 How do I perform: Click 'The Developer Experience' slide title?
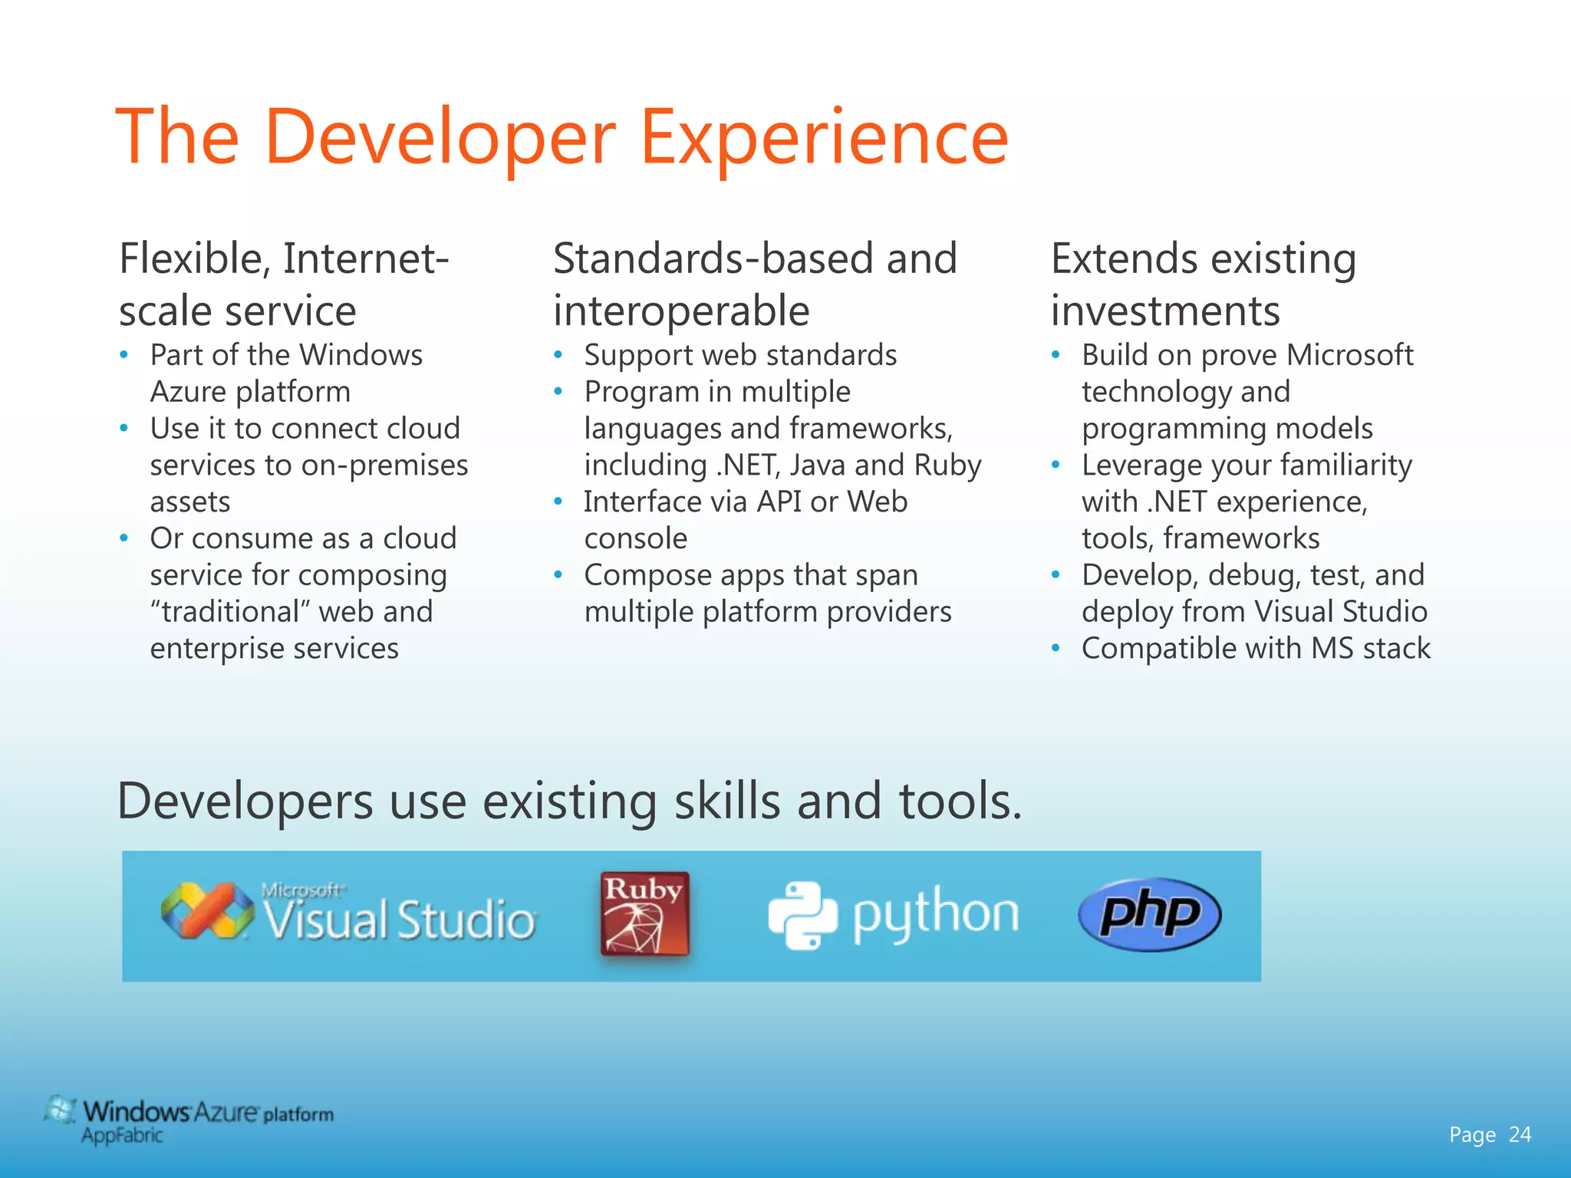pyautogui.click(x=562, y=137)
